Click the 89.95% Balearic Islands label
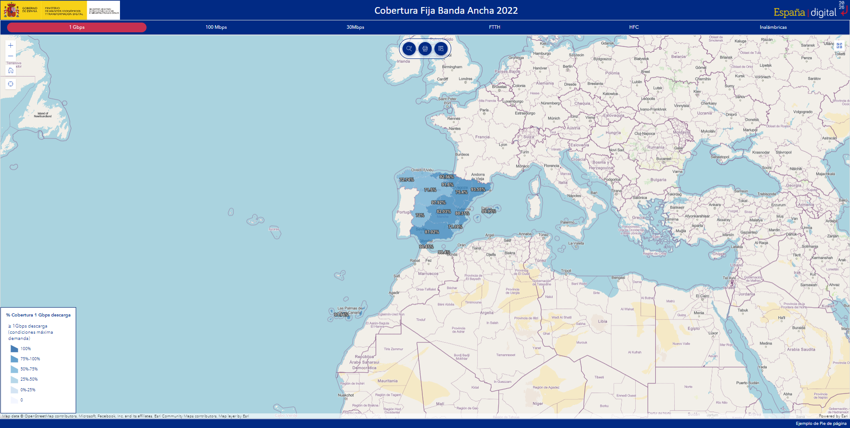Viewport: 850px width, 428px height. (x=489, y=212)
